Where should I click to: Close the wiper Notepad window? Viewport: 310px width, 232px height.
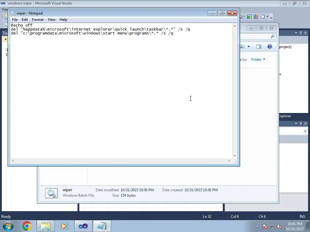(232, 13)
